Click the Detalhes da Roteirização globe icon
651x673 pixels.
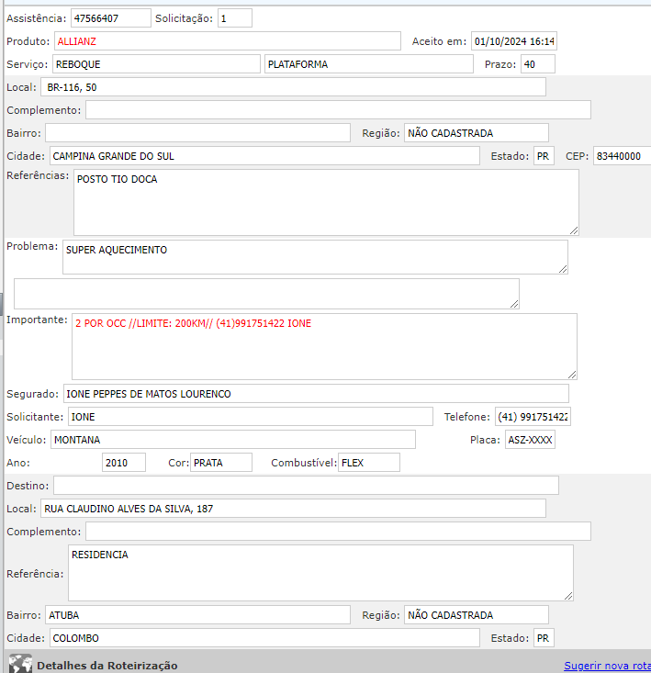20,664
